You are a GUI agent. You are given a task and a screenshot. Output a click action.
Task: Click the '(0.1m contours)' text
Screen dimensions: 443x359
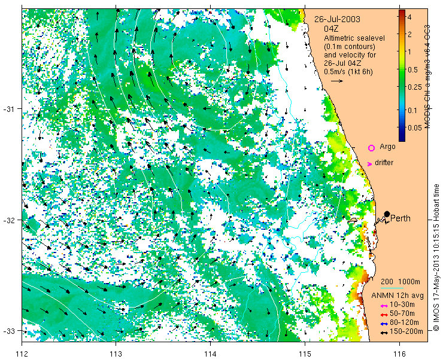[350, 46]
